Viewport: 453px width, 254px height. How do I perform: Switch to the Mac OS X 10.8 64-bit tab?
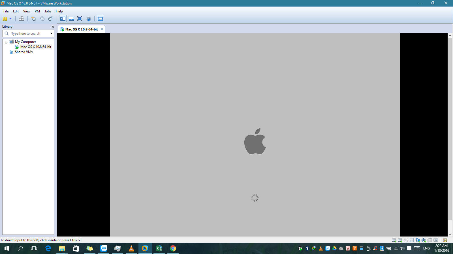[x=82, y=29]
